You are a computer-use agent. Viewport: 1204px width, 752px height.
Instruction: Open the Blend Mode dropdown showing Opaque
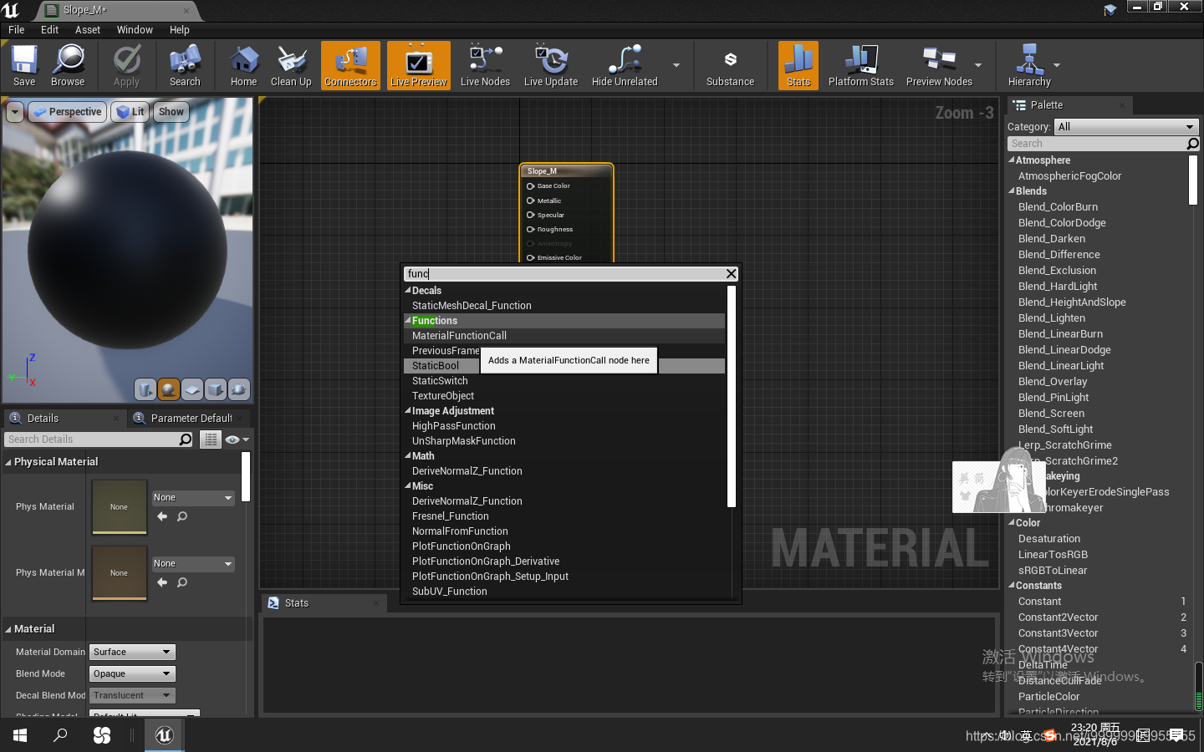(x=131, y=673)
